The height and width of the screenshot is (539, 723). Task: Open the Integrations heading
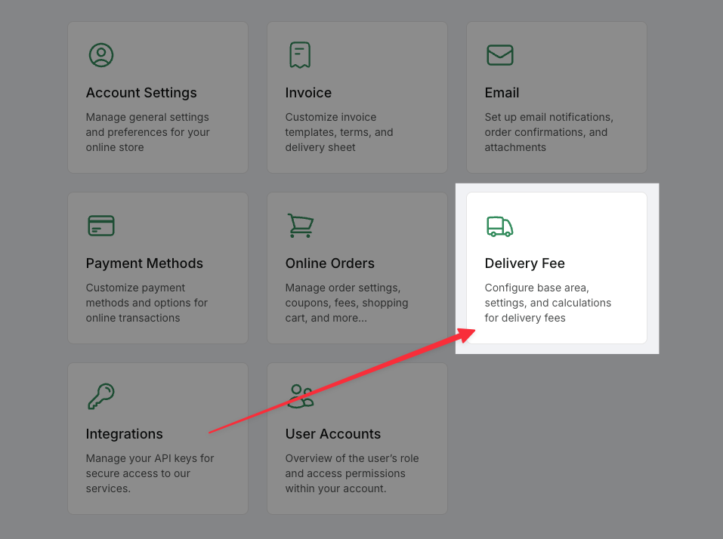point(124,434)
